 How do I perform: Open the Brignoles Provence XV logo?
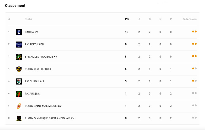coord(19,57)
